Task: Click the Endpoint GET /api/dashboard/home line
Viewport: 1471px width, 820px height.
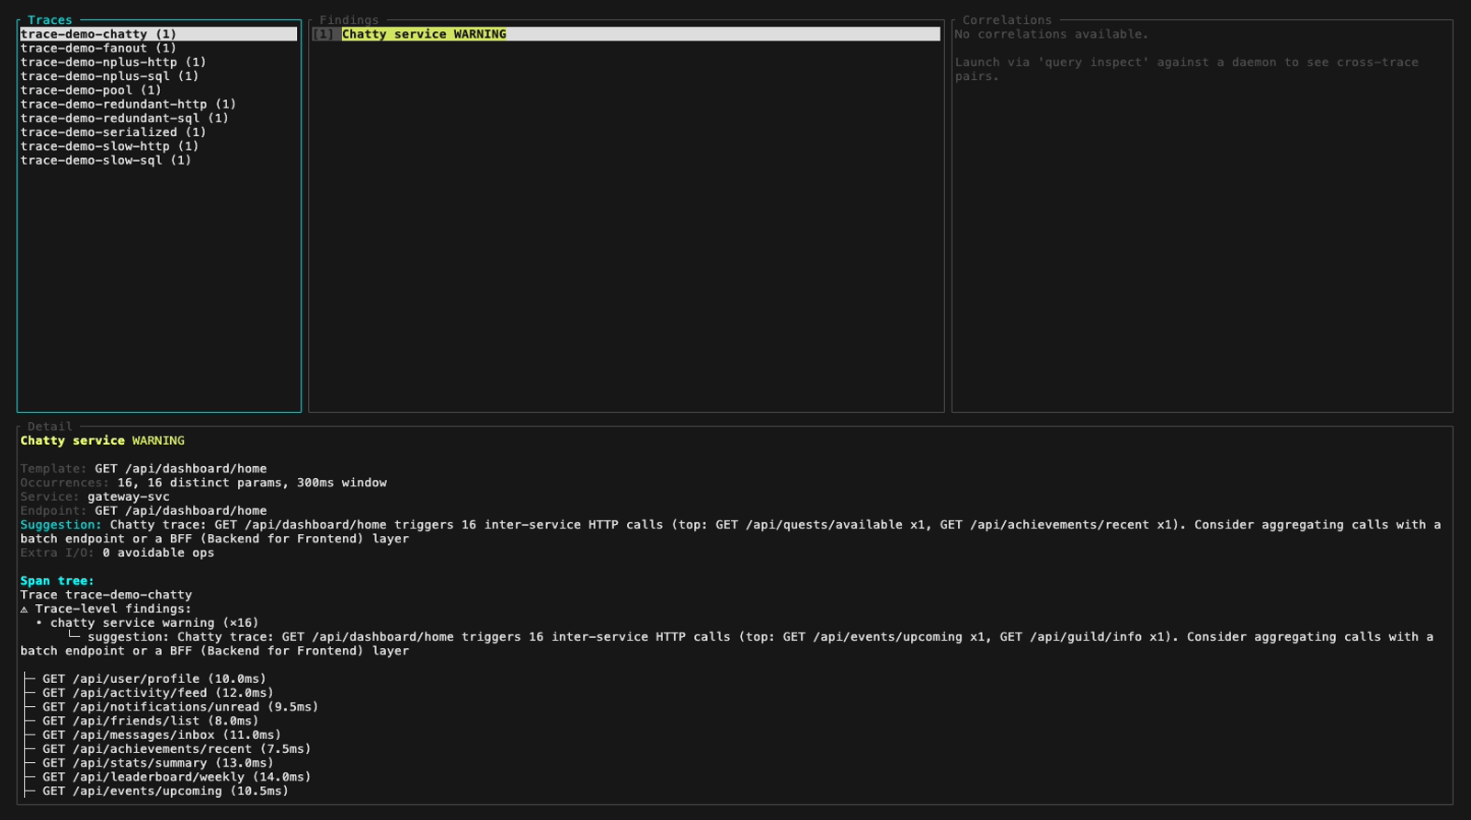Action: point(143,510)
